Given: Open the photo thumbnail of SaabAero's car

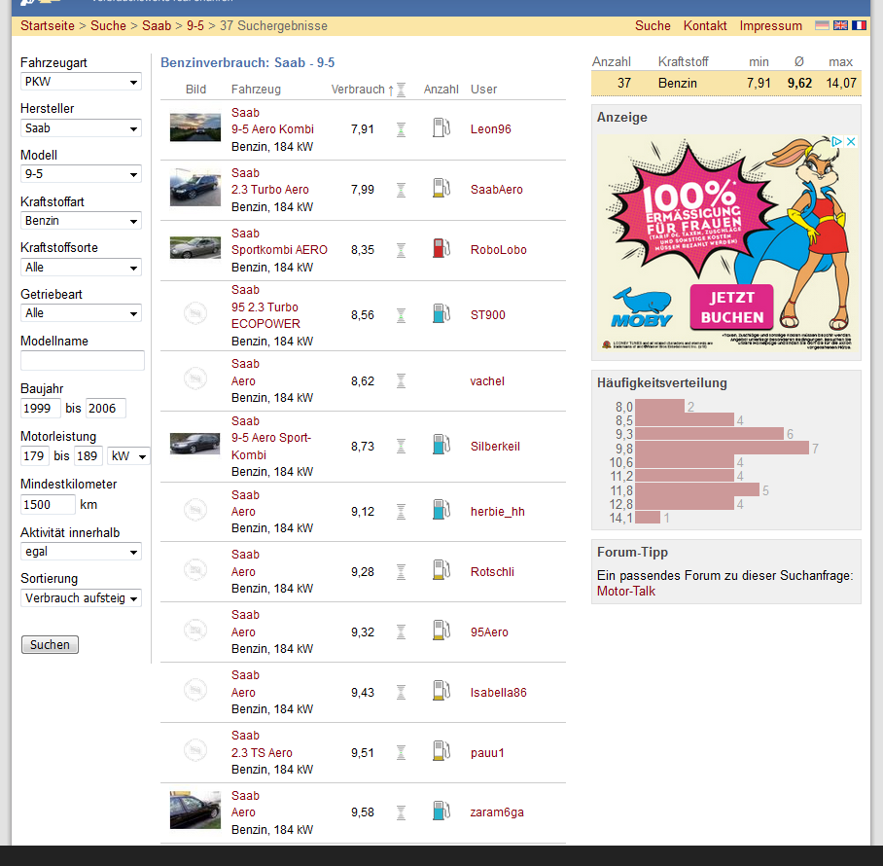Looking at the screenshot, I should [195, 187].
